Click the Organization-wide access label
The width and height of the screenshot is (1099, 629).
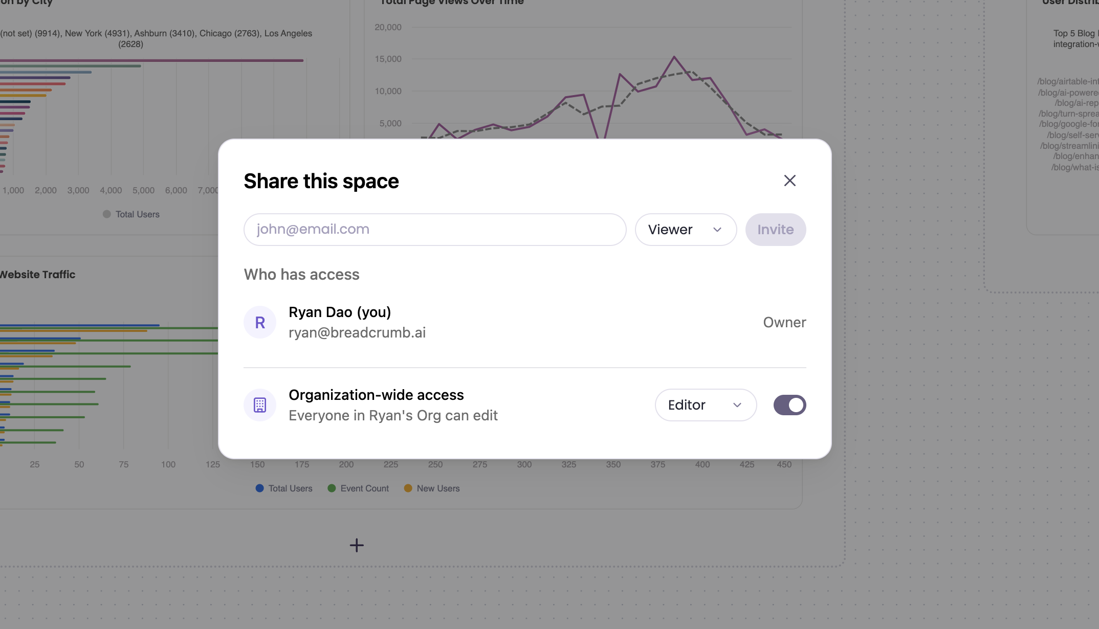click(x=376, y=395)
